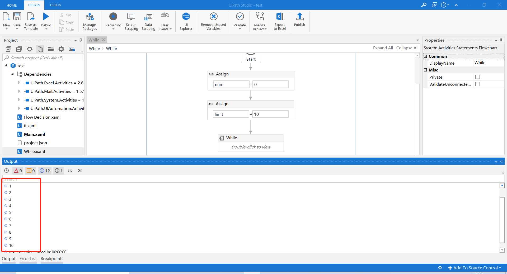Expand UiPath.Excel.Activities dependency
507x274 pixels.
coord(19,83)
